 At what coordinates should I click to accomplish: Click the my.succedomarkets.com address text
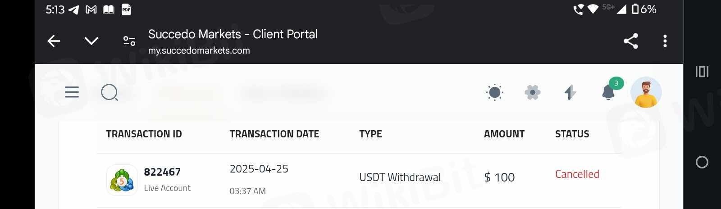(199, 50)
